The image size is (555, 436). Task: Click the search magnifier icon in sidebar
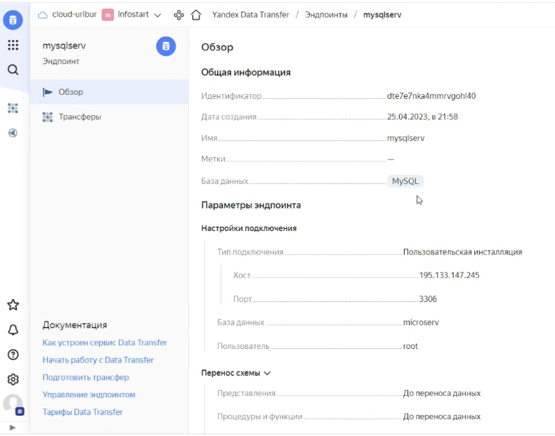pos(13,70)
